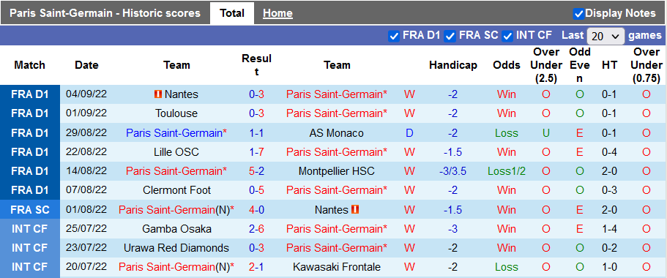Click the 1-7 result score
This screenshot has height=278, width=667.
point(256,152)
